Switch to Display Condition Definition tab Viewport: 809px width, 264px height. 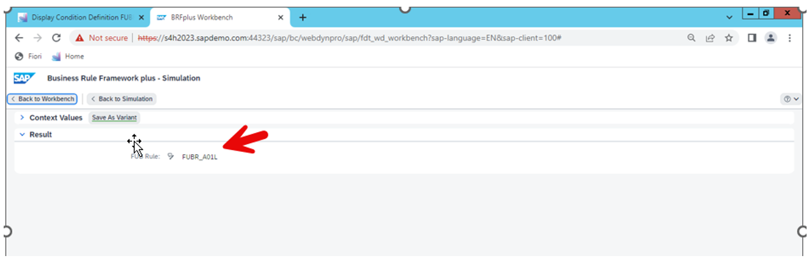76,18
